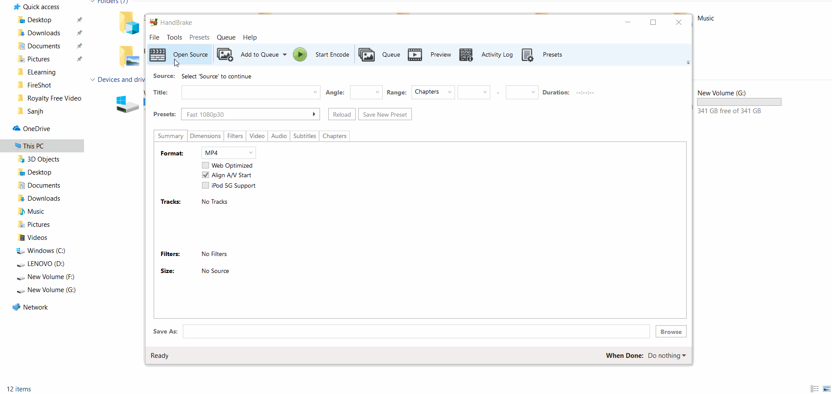Open the range end chapter dropdown
Image resolution: width=832 pixels, height=394 pixels.
tap(522, 92)
